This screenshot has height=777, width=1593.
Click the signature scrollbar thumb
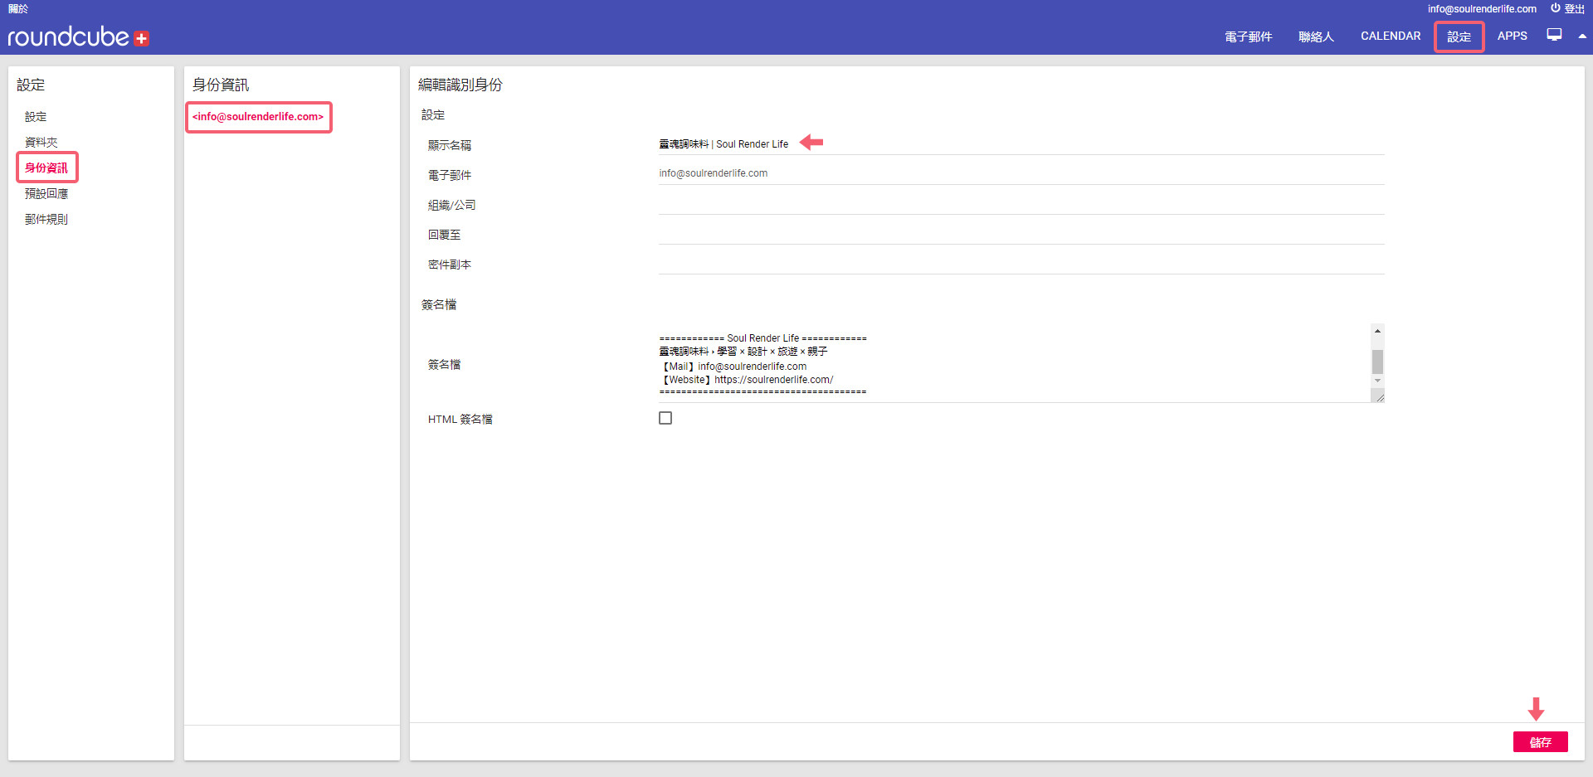click(x=1377, y=362)
